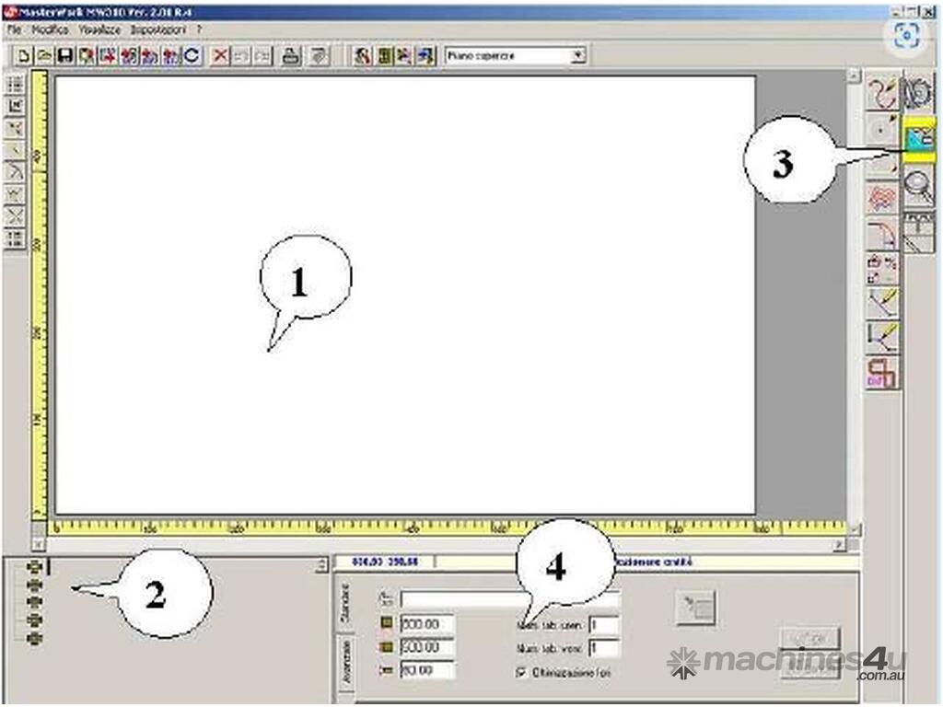Expand the first tree node in bottom-left panel
Viewport: 943px width, 707px height.
(35, 566)
